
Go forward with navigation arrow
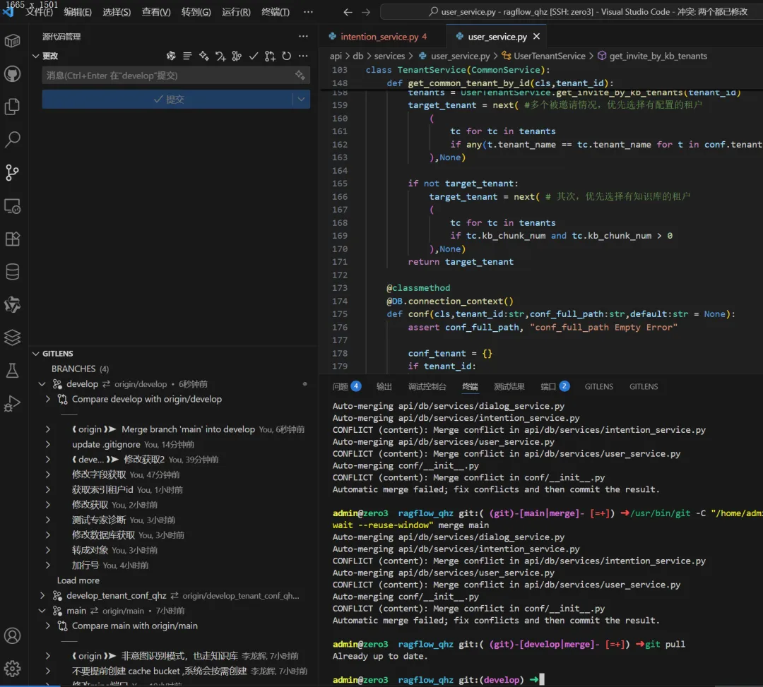point(366,12)
